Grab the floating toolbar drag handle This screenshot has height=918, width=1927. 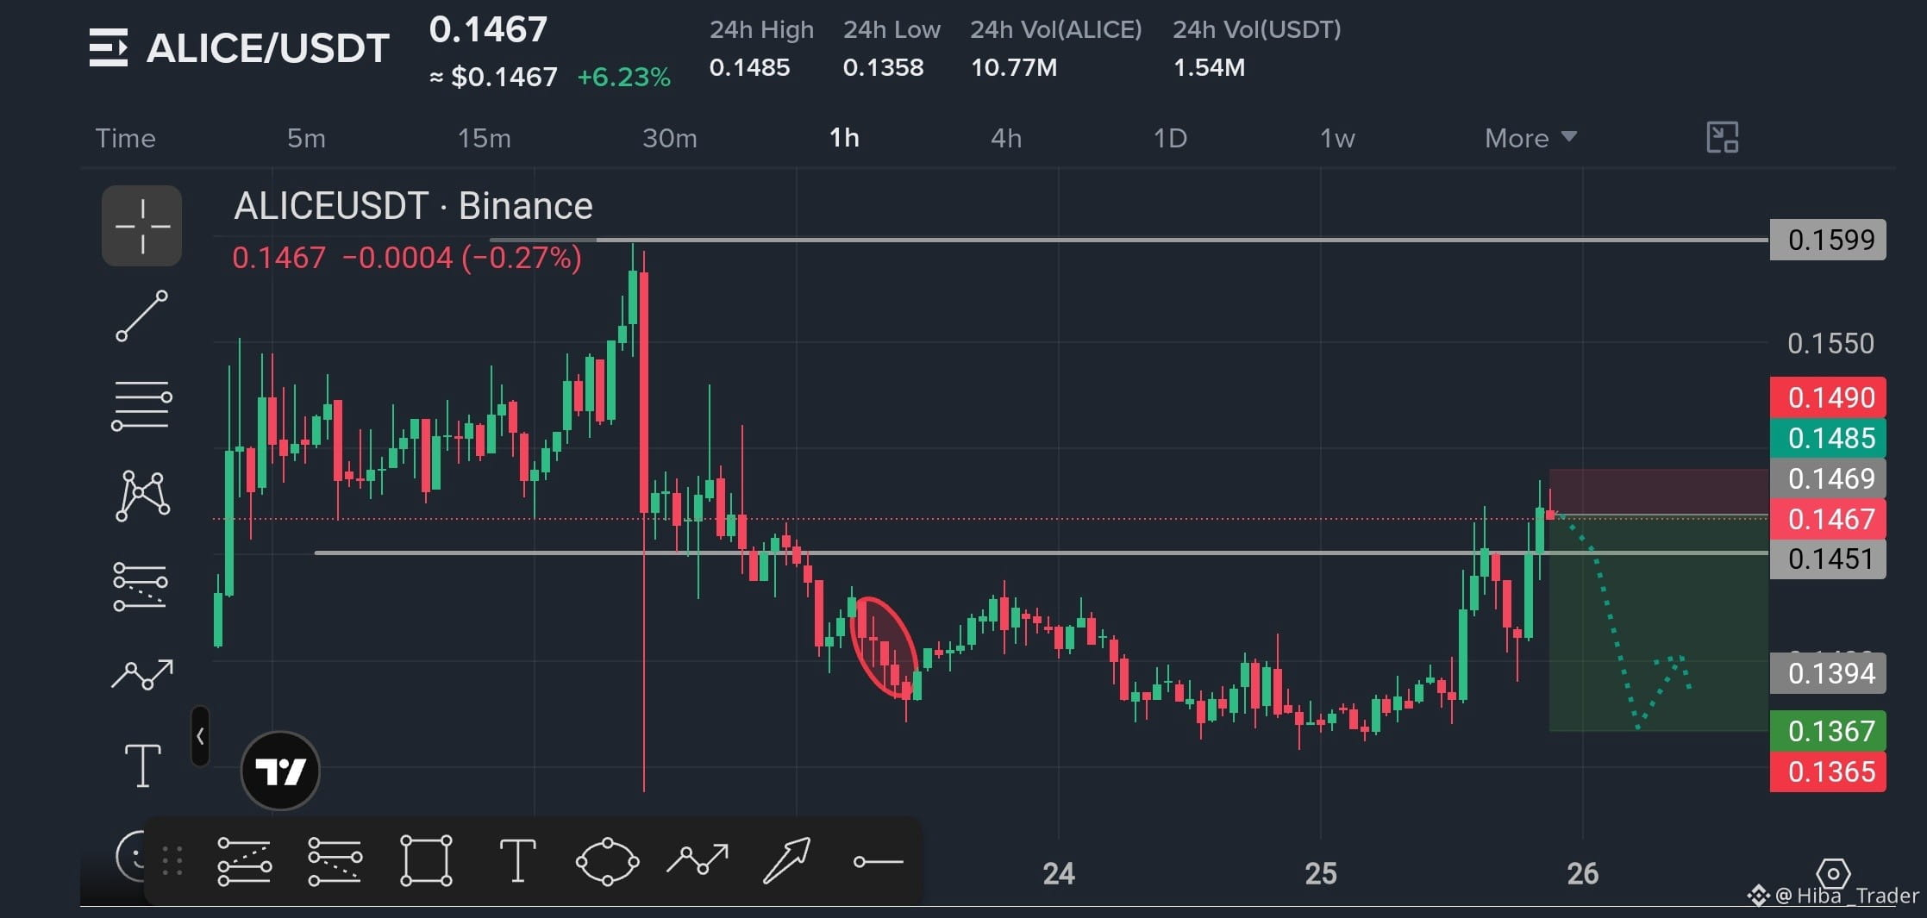tap(172, 860)
